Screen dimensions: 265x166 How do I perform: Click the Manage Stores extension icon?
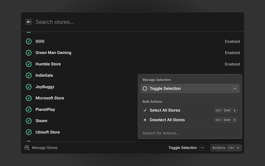coord(27,148)
